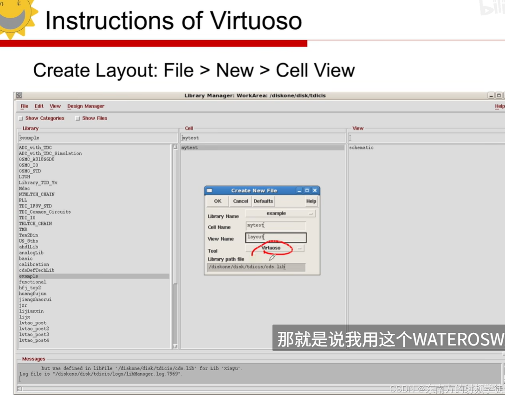This screenshot has height=397, width=505.
Task: Select hfj_top2 library
Action: (30, 288)
